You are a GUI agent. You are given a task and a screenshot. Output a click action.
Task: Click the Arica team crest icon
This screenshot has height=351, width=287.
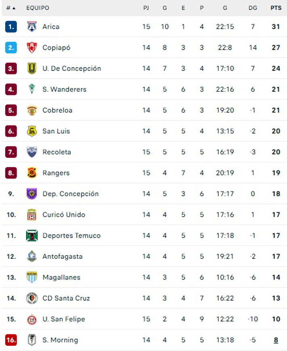32,27
